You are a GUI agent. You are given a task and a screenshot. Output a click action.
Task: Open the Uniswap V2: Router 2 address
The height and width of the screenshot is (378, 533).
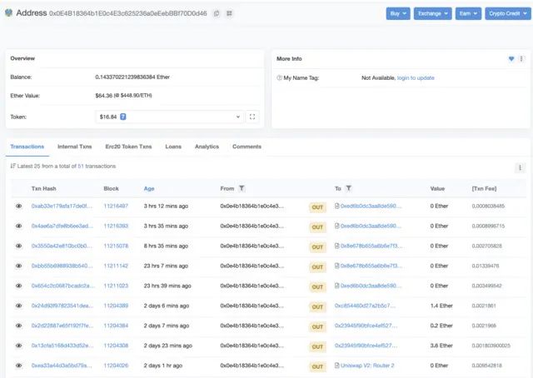coord(367,366)
